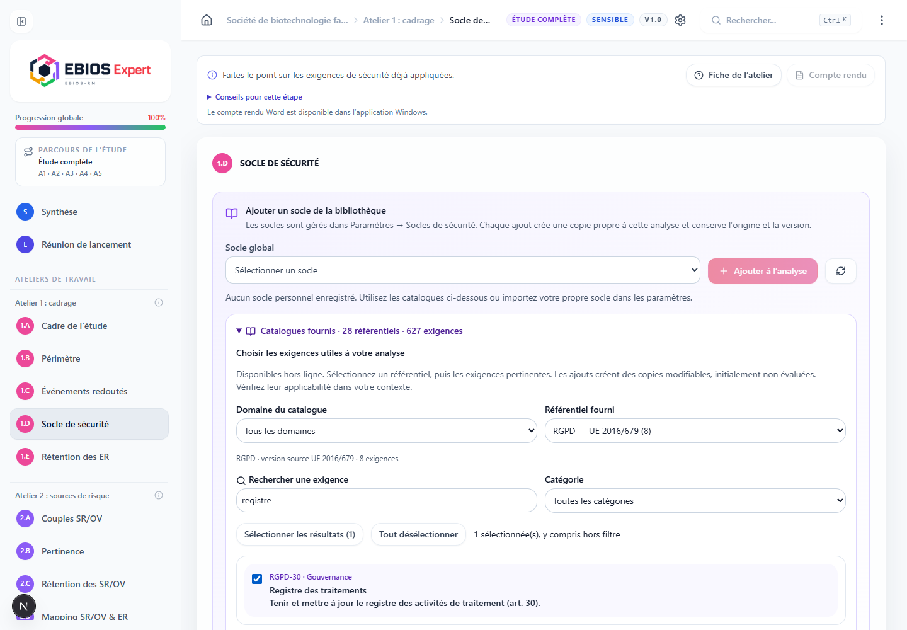The image size is (907, 630).
Task: Open Rétention des SR/OV step
Action: pos(89,584)
